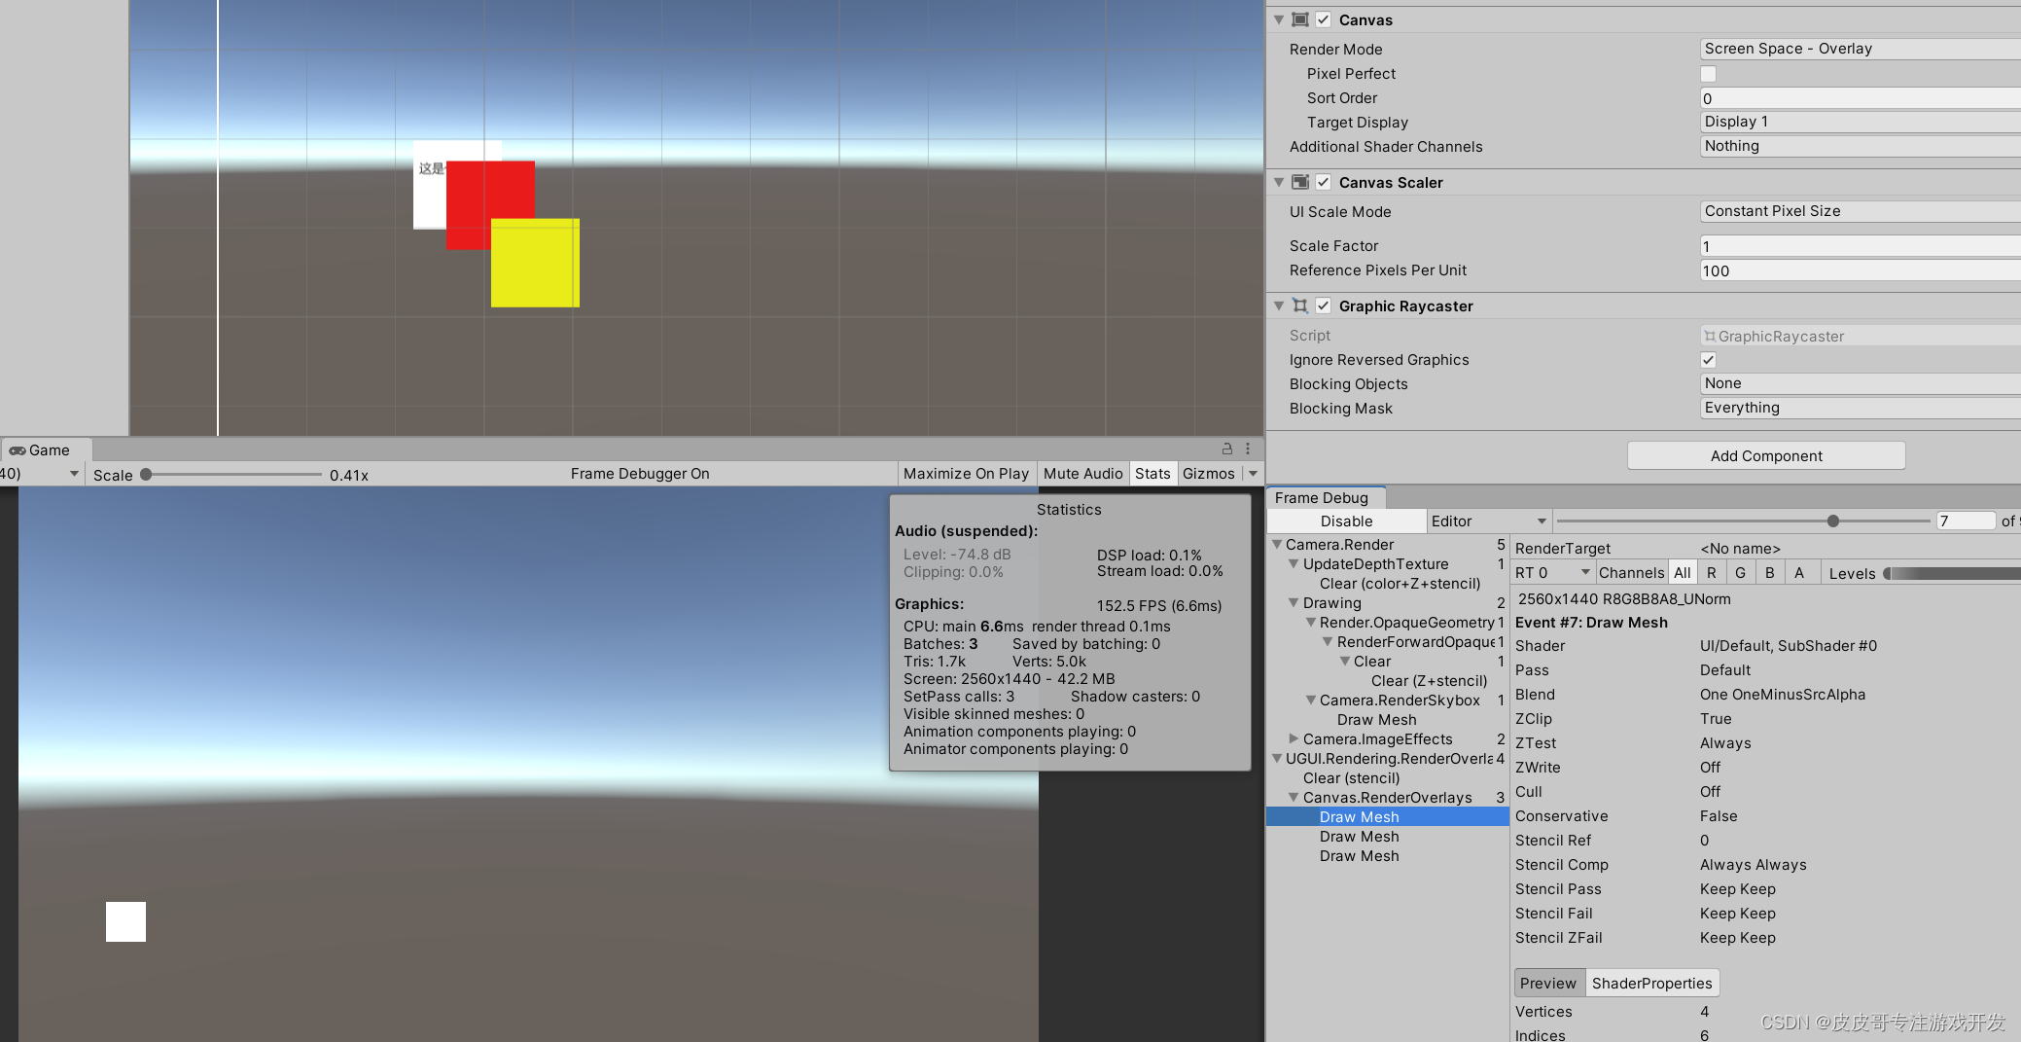Click the Canvas Scaler component icon
This screenshot has width=2021, height=1042.
[1300, 182]
